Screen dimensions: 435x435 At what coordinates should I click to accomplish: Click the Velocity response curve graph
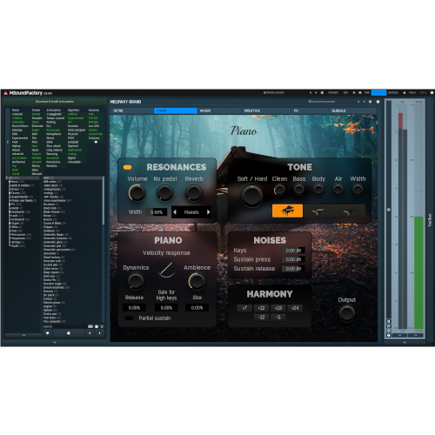coord(166,268)
